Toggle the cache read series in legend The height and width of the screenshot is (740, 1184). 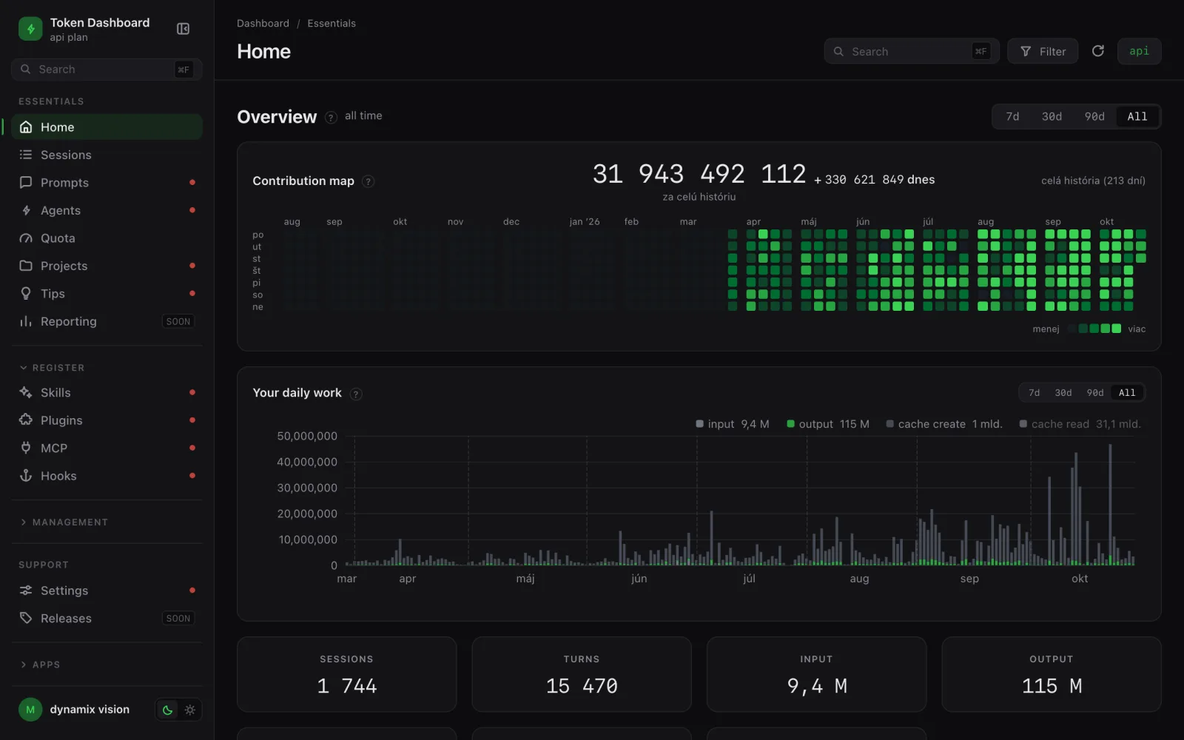coord(1080,424)
